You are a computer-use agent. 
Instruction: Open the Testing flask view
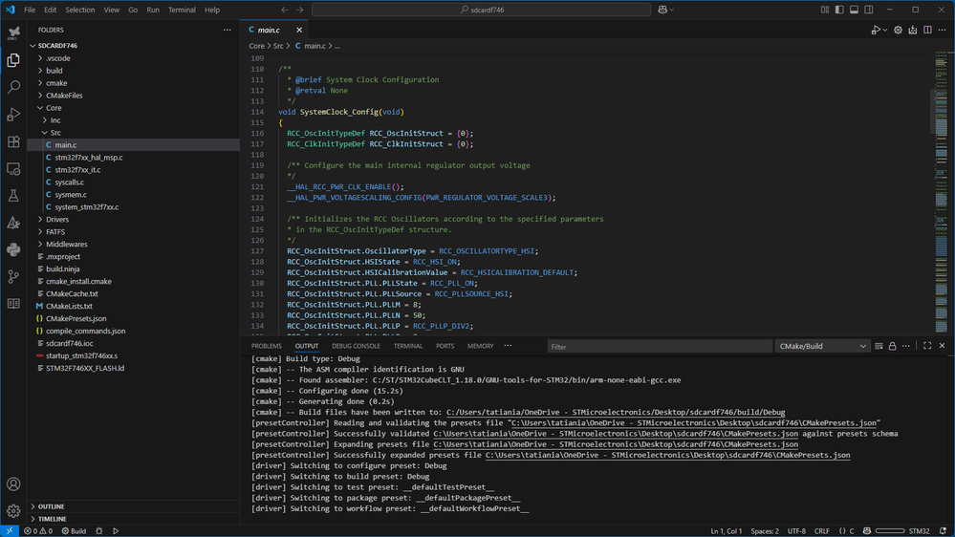13,196
